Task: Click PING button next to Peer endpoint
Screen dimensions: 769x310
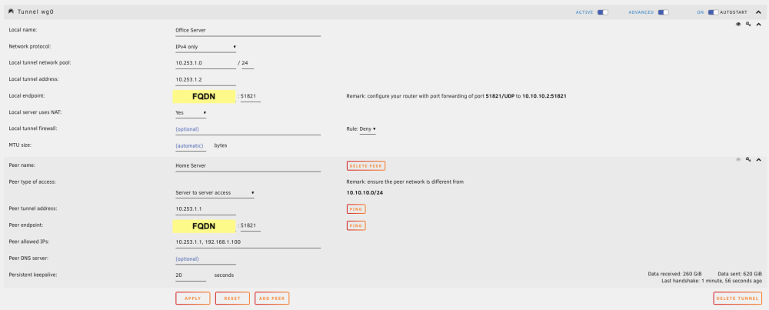Action: tap(356, 225)
